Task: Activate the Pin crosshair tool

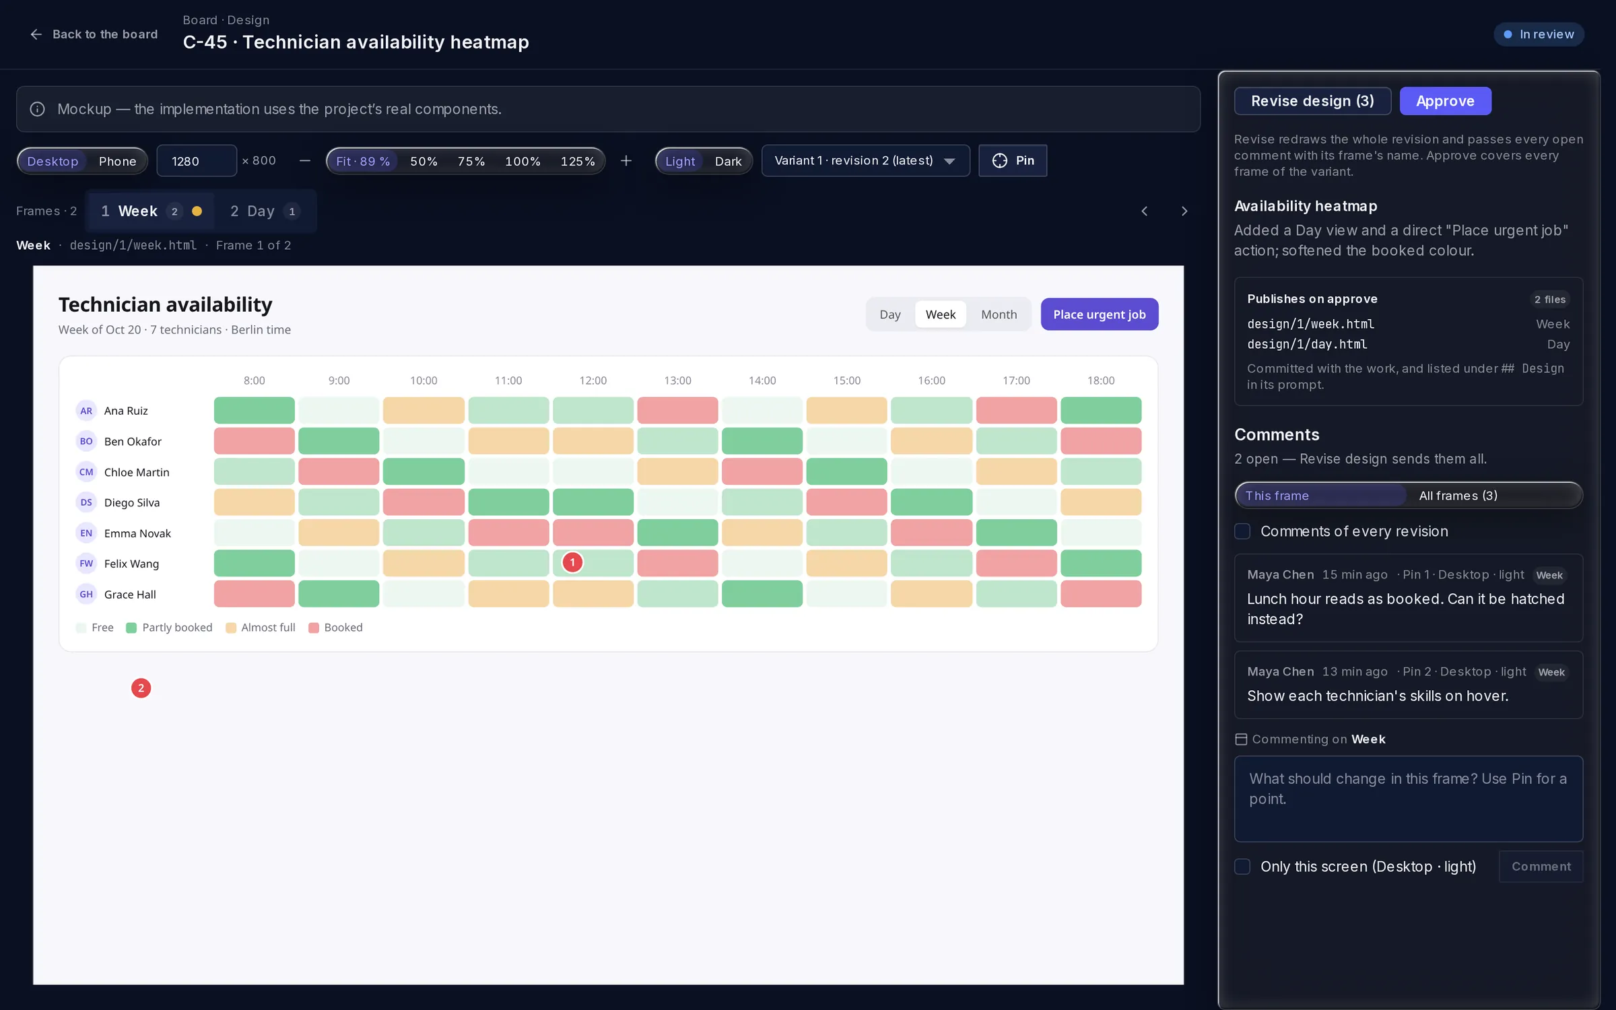Action: (x=1013, y=161)
